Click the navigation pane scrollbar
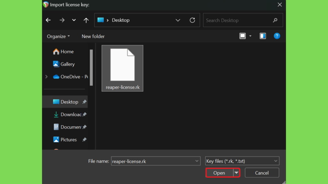 click(x=91, y=67)
